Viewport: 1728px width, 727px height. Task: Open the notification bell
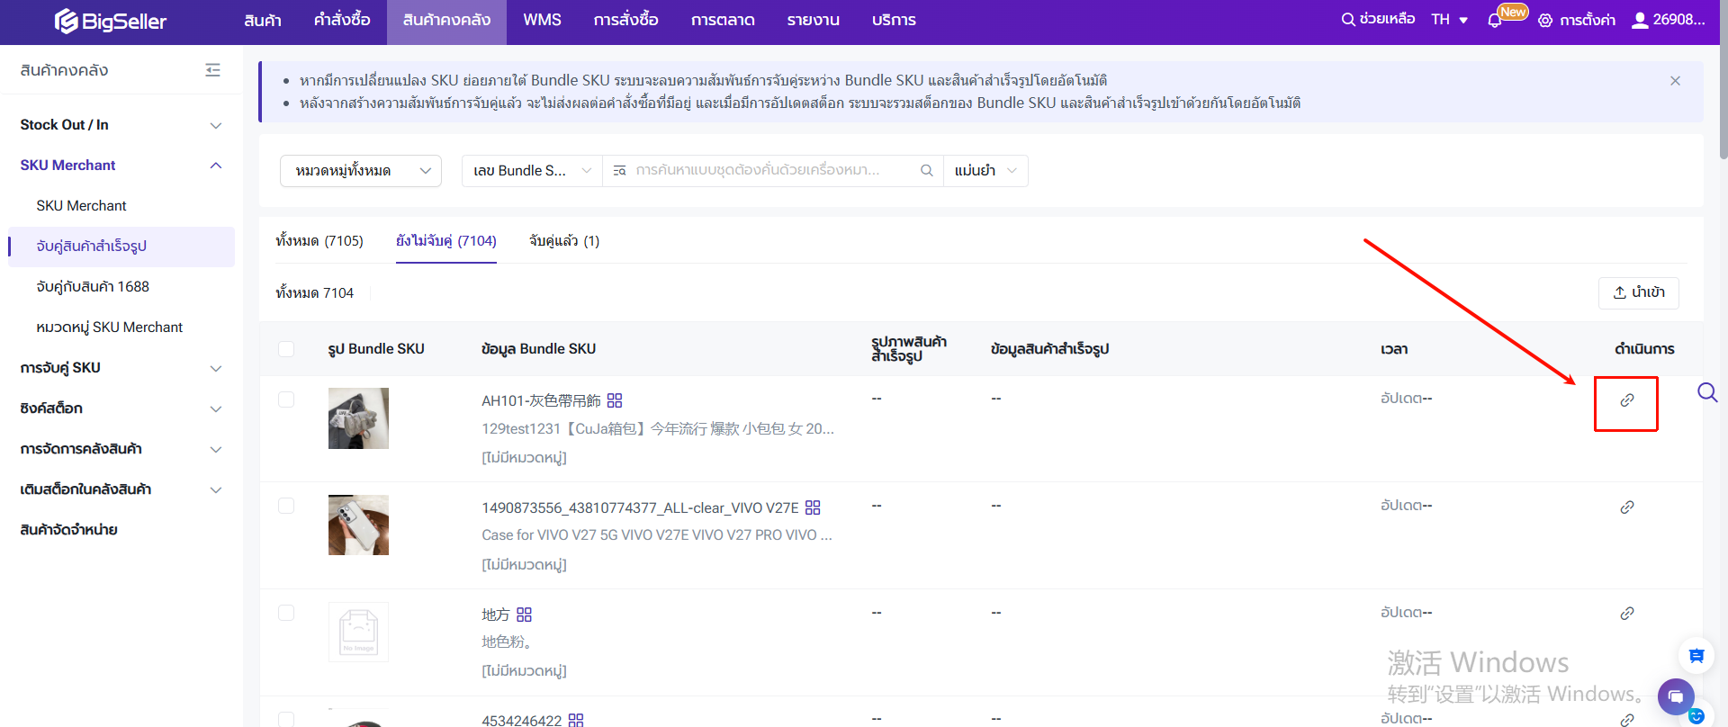click(x=1495, y=20)
